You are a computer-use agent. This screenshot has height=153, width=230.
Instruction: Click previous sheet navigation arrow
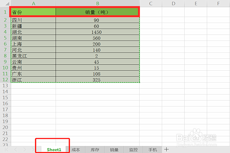[x=16, y=150]
